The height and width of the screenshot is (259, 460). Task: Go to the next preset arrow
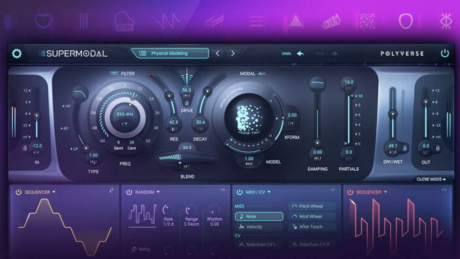(x=233, y=54)
